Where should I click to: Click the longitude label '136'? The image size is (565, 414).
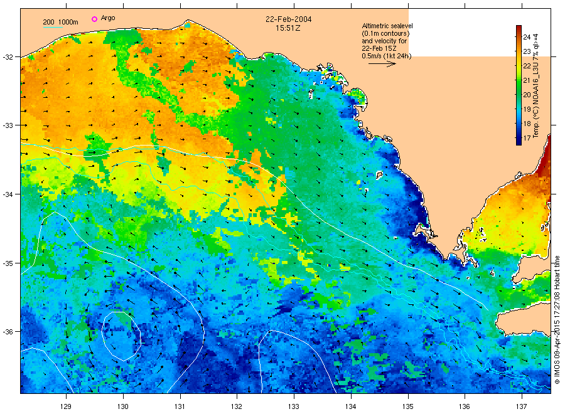coord(465,406)
